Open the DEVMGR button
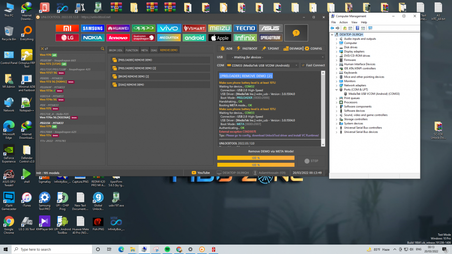Image resolution: width=452 pixels, height=254 pixels. tap(293, 48)
